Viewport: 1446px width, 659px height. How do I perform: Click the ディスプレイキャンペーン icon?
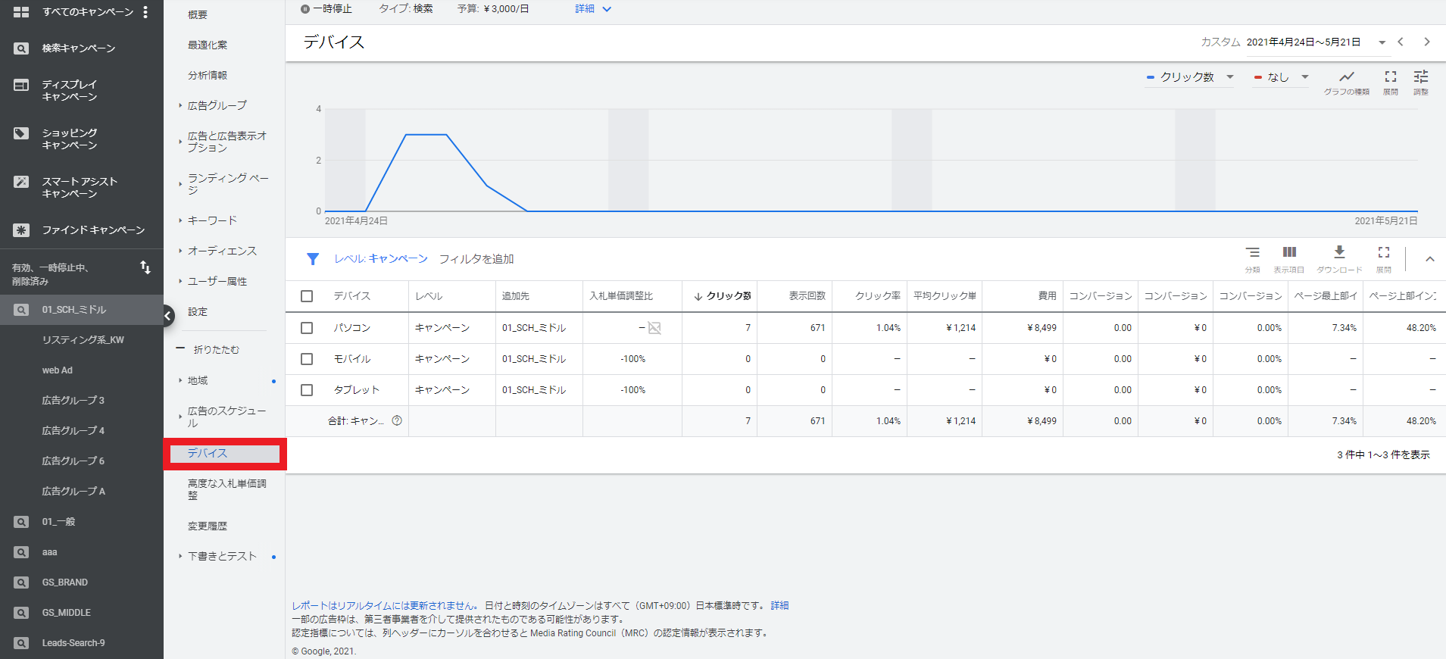point(21,86)
